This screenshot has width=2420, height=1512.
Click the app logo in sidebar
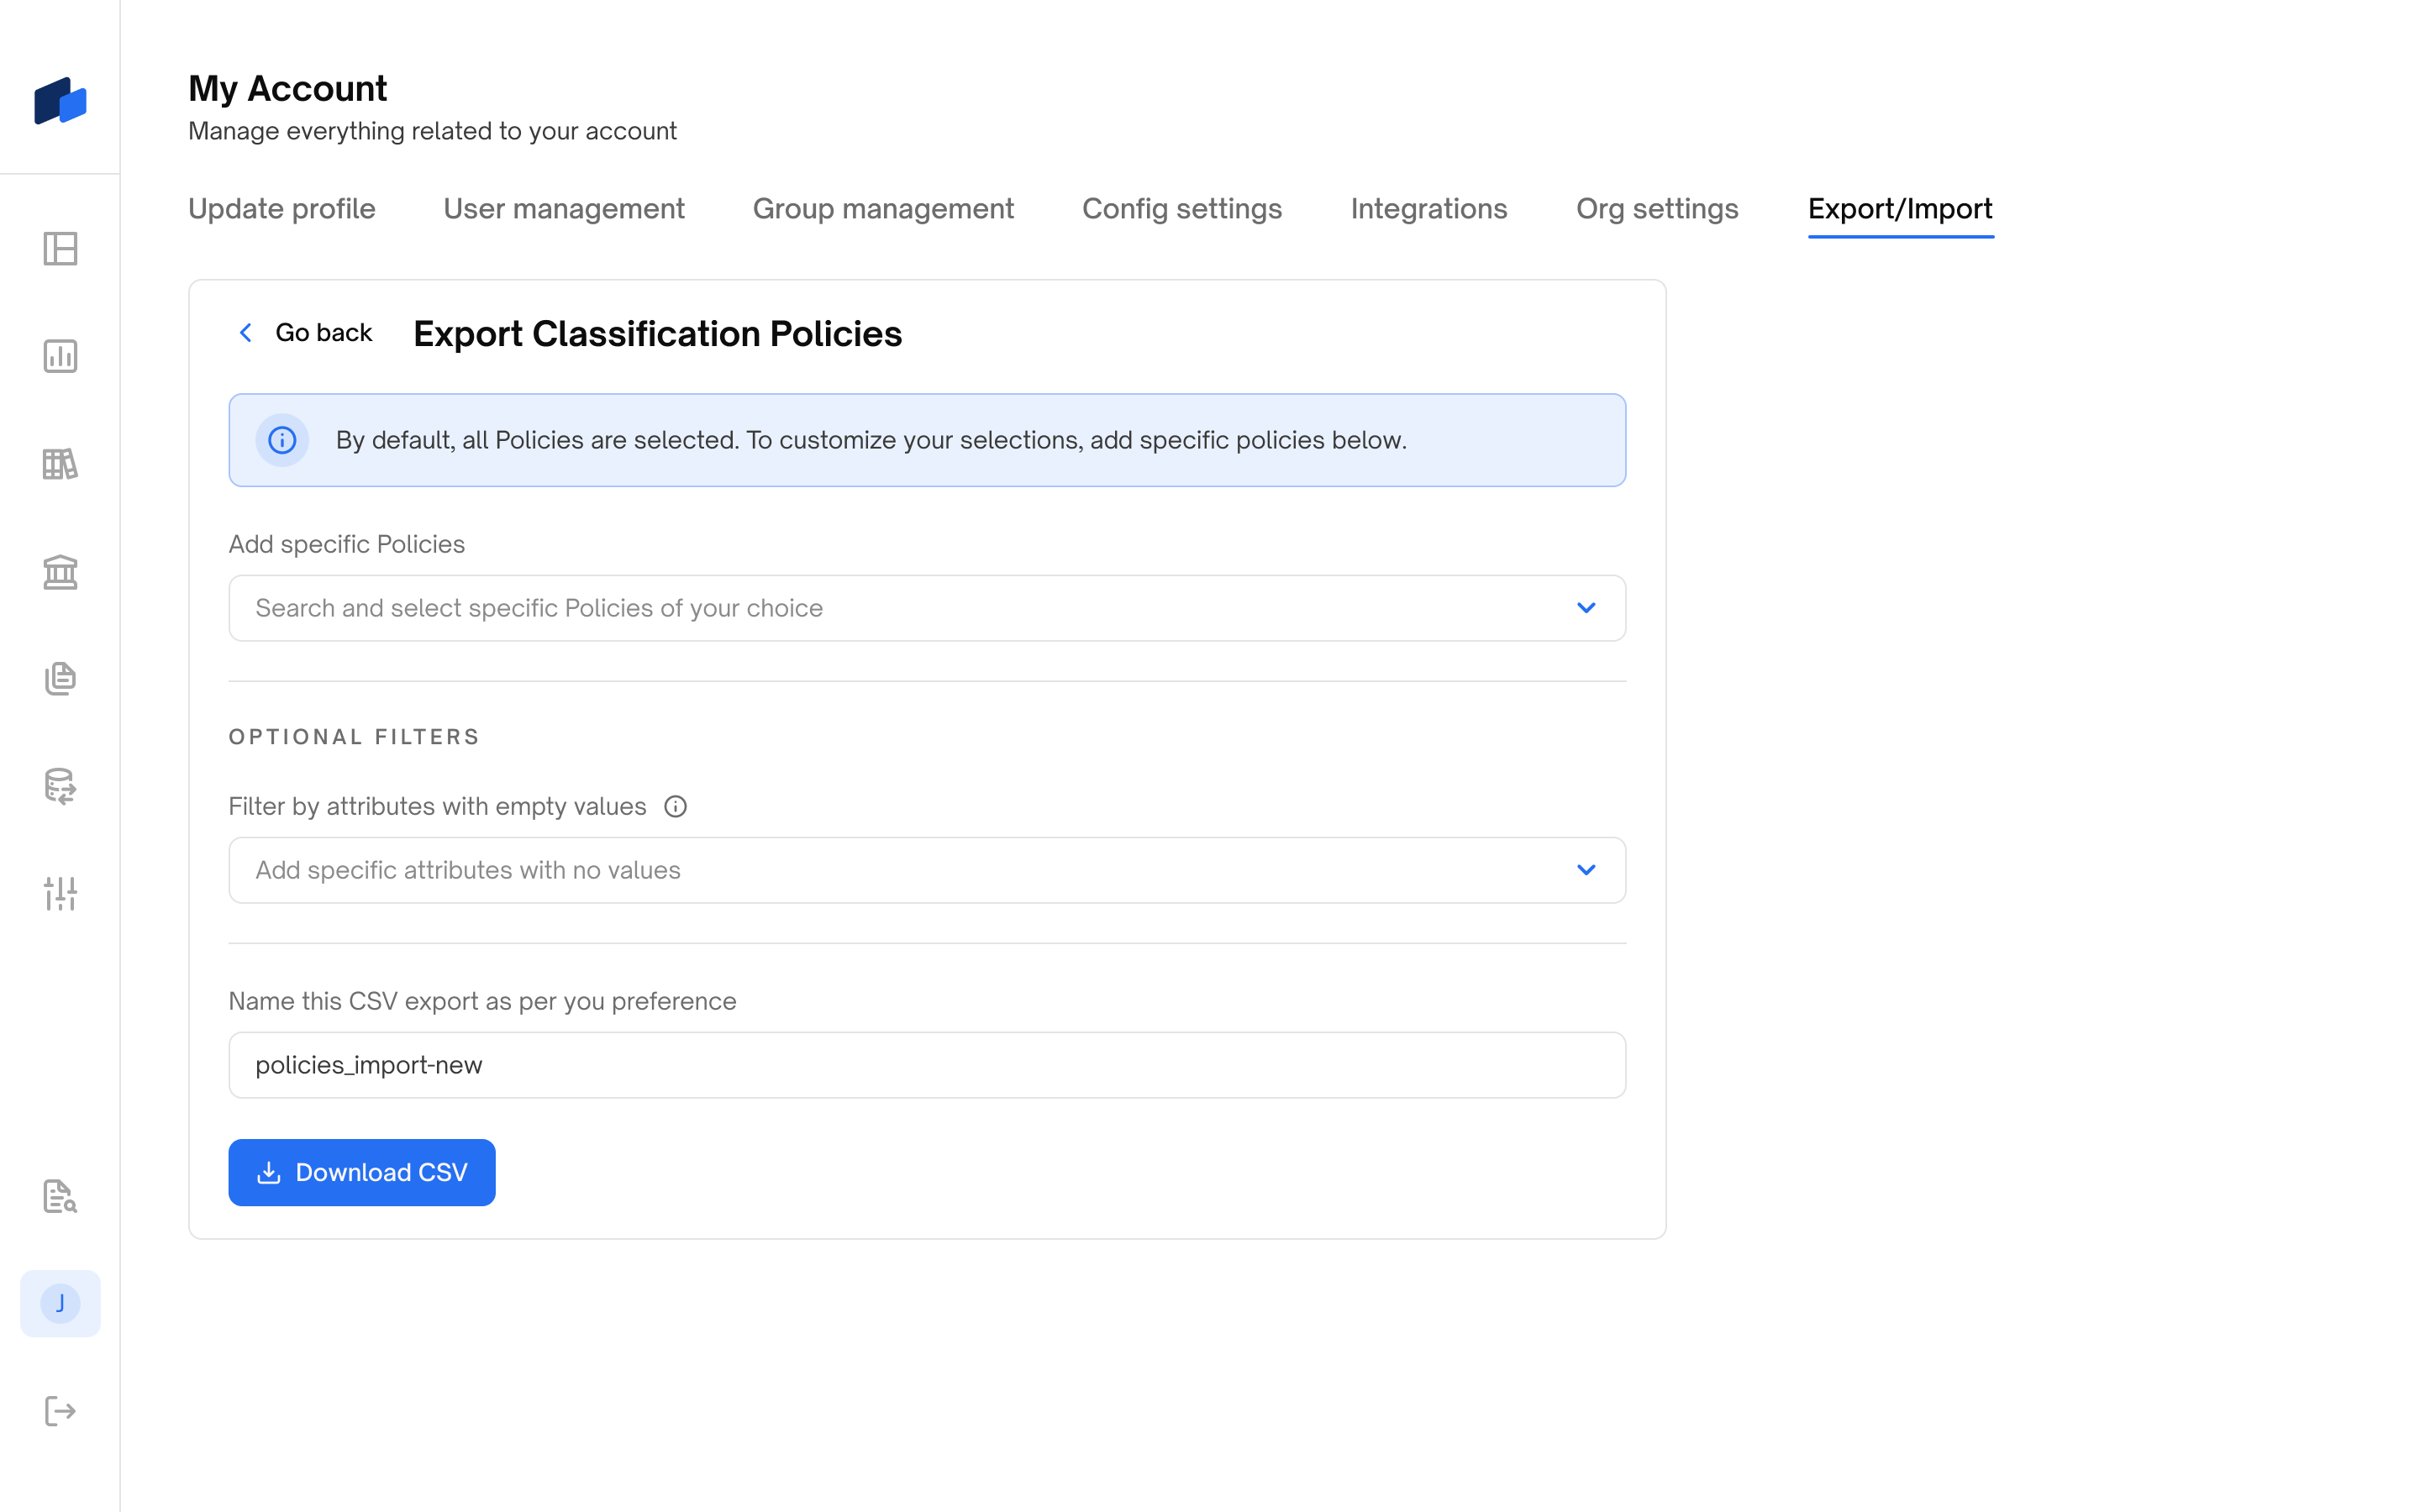(x=60, y=101)
